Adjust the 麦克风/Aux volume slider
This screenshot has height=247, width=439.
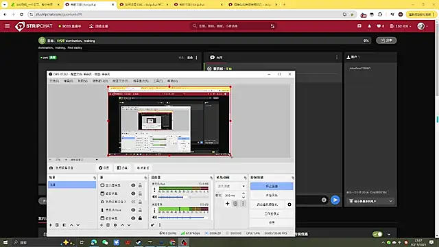point(183,197)
